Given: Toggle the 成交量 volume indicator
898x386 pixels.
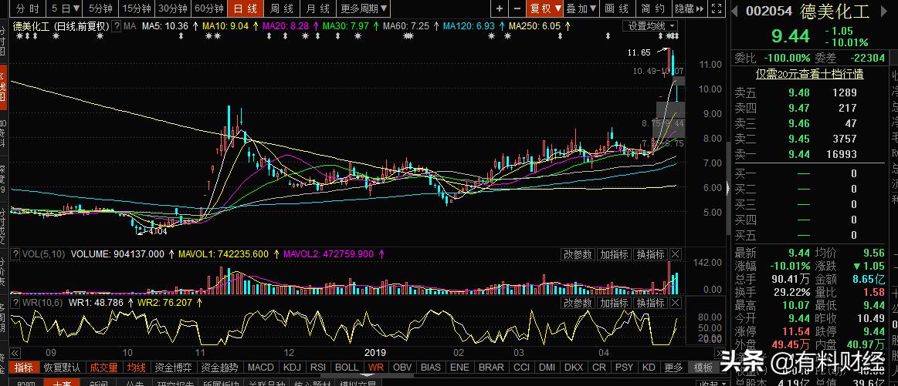Looking at the screenshot, I should pos(103,368).
